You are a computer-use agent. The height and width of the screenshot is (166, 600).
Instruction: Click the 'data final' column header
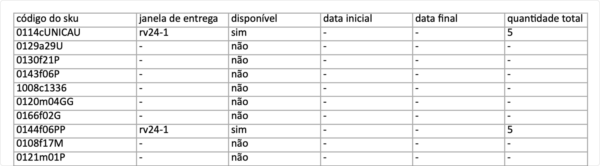point(436,19)
